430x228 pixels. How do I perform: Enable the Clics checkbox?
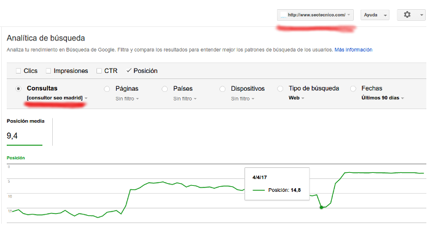[x=18, y=71]
